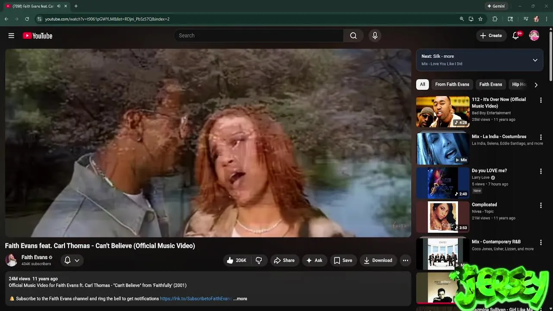The height and width of the screenshot is (311, 553).
Task: Open the YouTube guide hamburger menu
Action: click(11, 36)
